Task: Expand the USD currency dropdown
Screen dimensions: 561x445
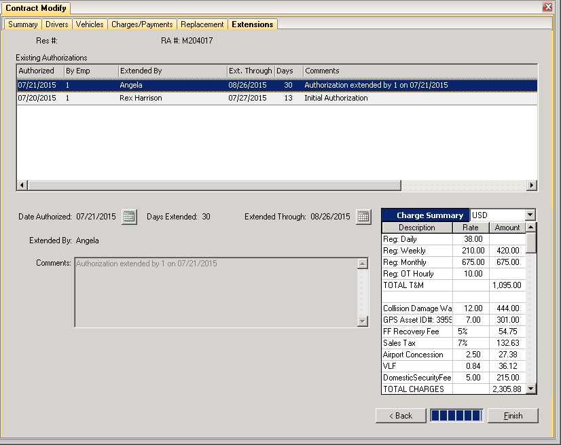Action: click(530, 215)
